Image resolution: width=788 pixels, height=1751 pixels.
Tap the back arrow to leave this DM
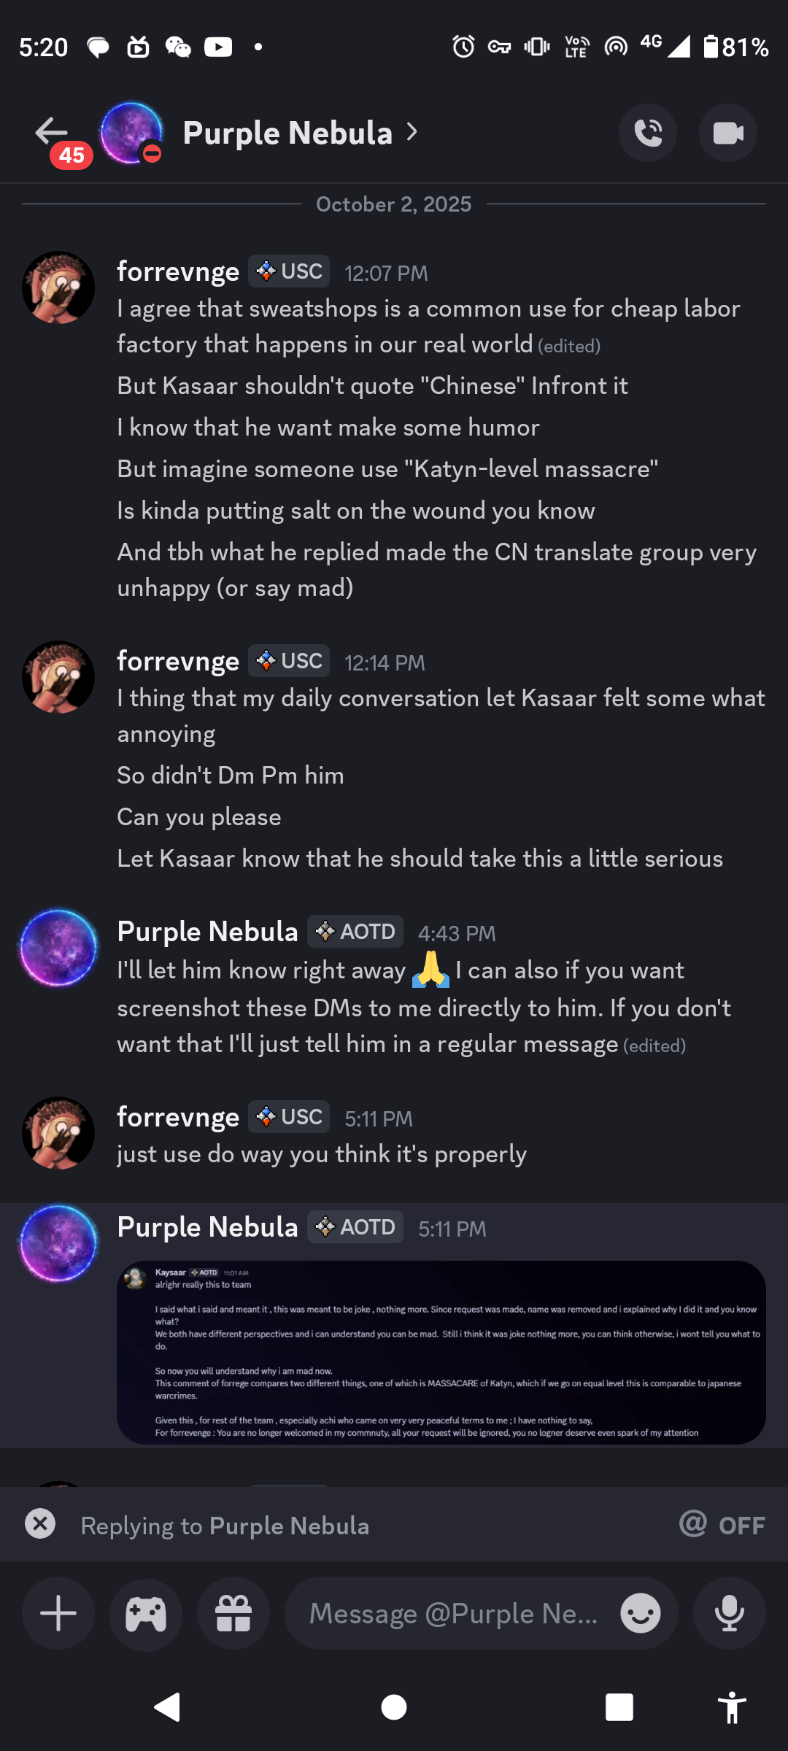(x=48, y=131)
